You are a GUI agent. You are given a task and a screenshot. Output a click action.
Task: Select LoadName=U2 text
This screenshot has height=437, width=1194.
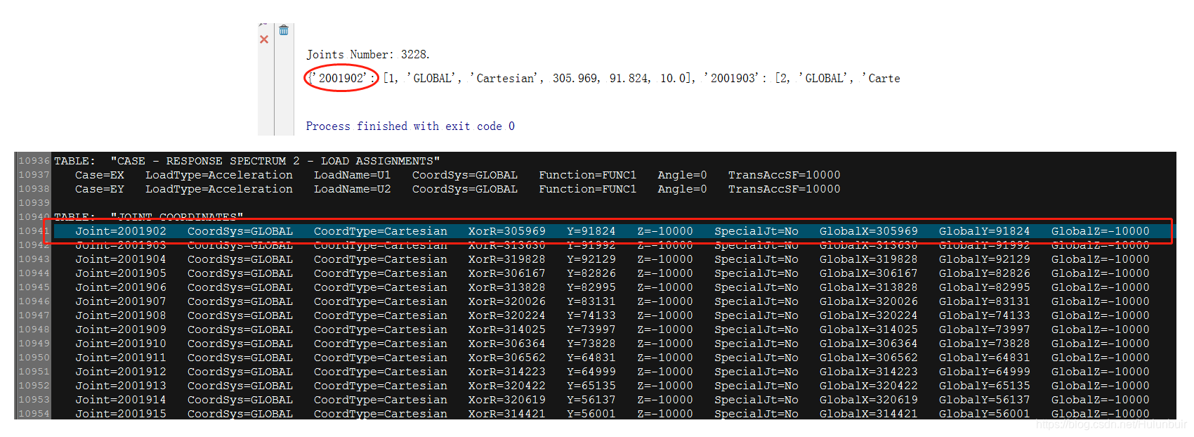click(x=352, y=189)
